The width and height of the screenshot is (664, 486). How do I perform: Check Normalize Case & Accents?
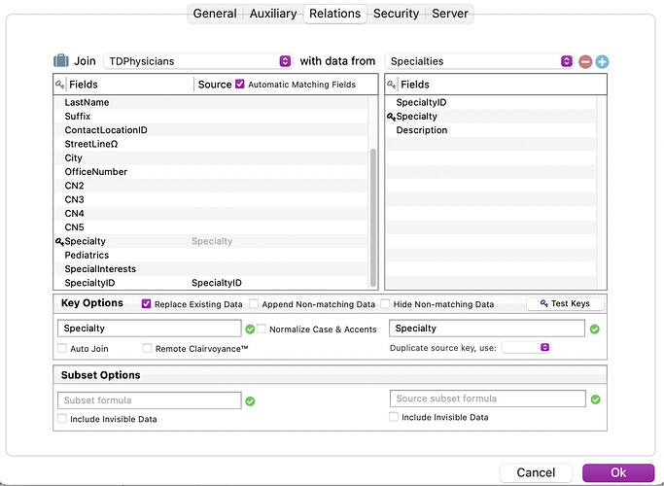262,329
